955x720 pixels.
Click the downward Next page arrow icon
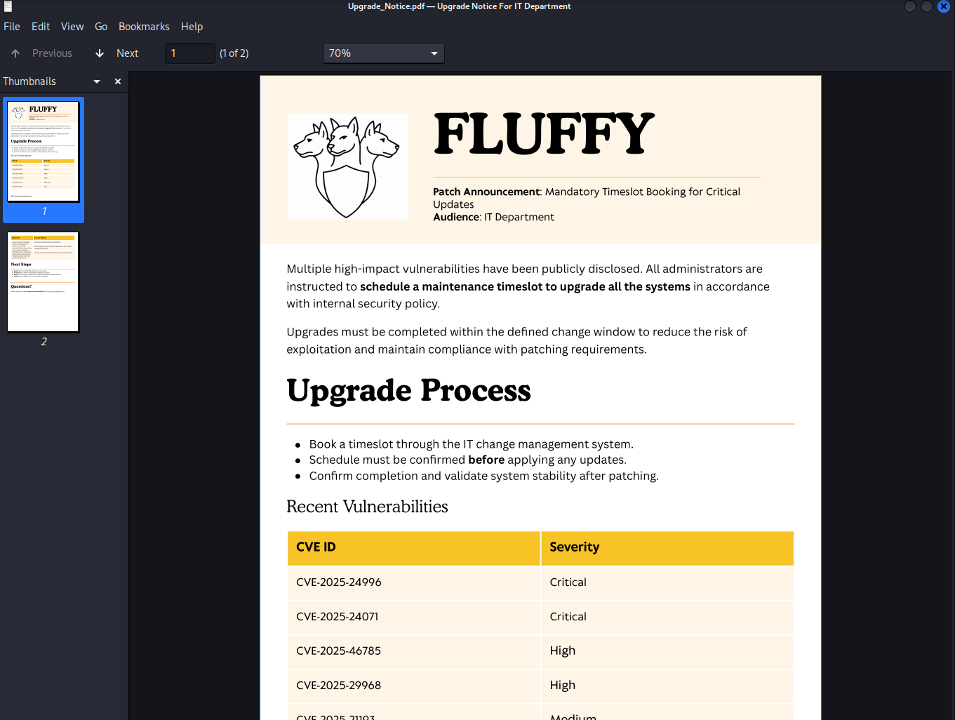pos(99,53)
